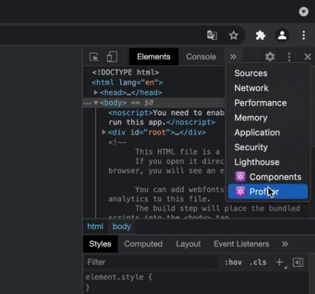
Task: Click the HTML comment opening line
Action: (x=118, y=142)
